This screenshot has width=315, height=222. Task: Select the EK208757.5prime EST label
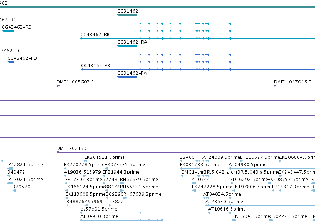pos(288,180)
